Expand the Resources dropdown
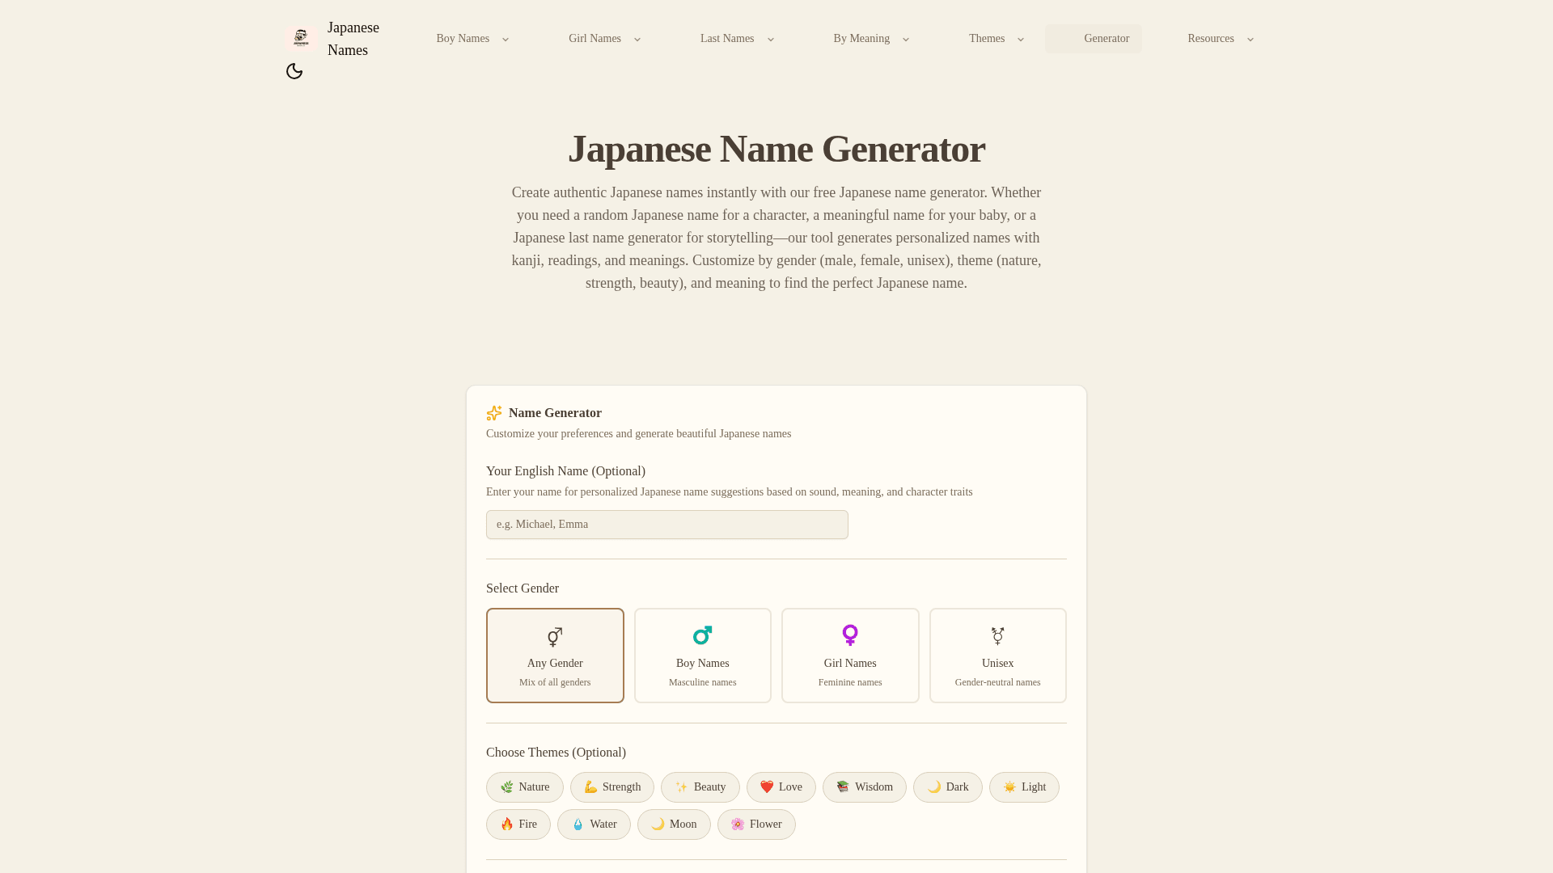The image size is (1553, 873). [x=1220, y=38]
